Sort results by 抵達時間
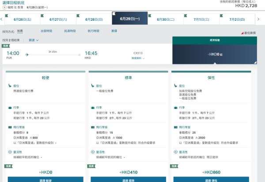The image size is (265, 182). point(69,31)
